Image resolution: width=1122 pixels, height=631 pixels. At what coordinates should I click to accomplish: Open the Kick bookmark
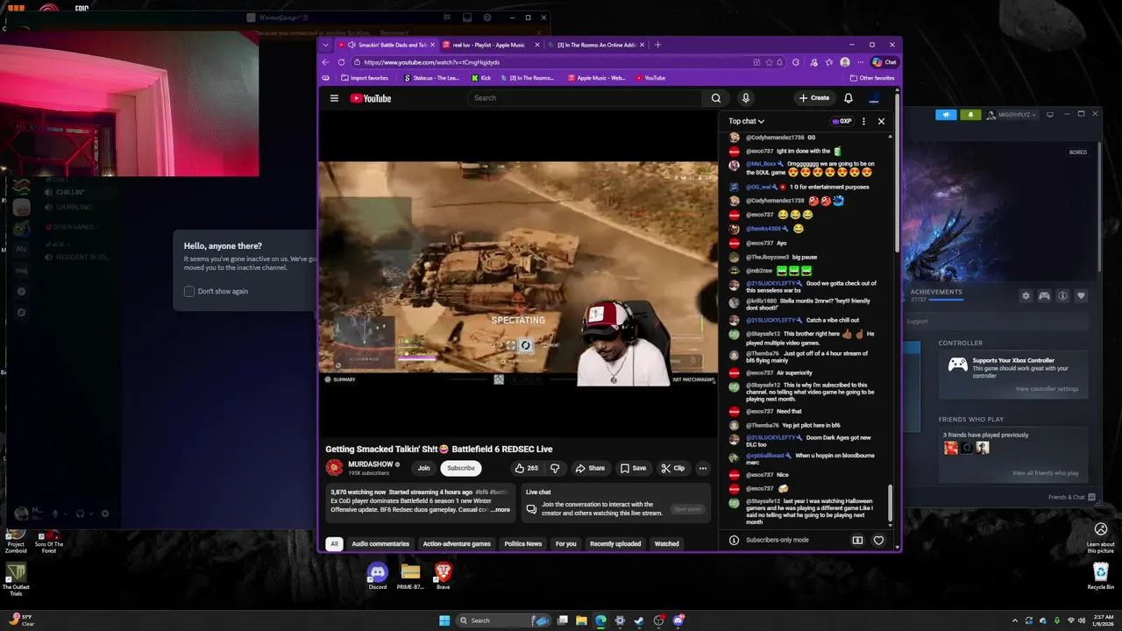481,78
